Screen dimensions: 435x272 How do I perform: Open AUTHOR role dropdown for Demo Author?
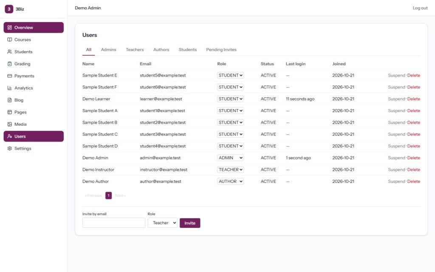point(230,181)
